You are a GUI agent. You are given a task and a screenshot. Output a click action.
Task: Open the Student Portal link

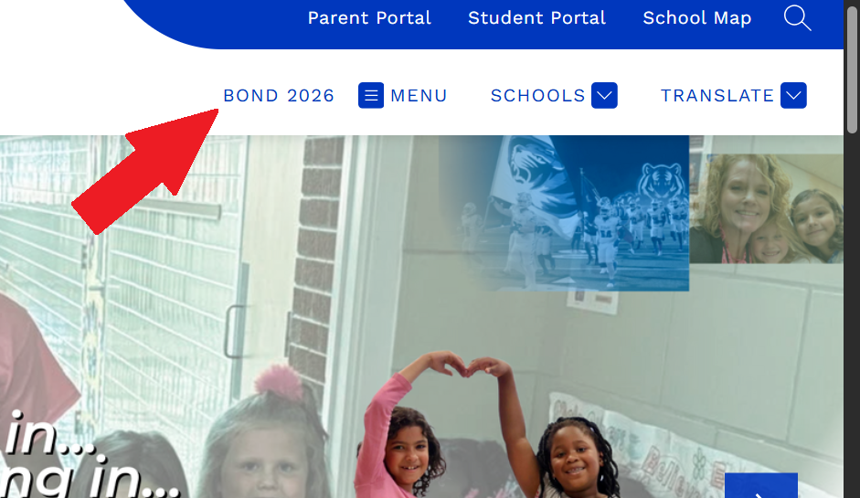[x=536, y=17]
